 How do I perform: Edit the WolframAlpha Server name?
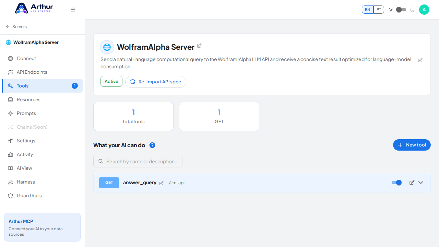pos(199,46)
